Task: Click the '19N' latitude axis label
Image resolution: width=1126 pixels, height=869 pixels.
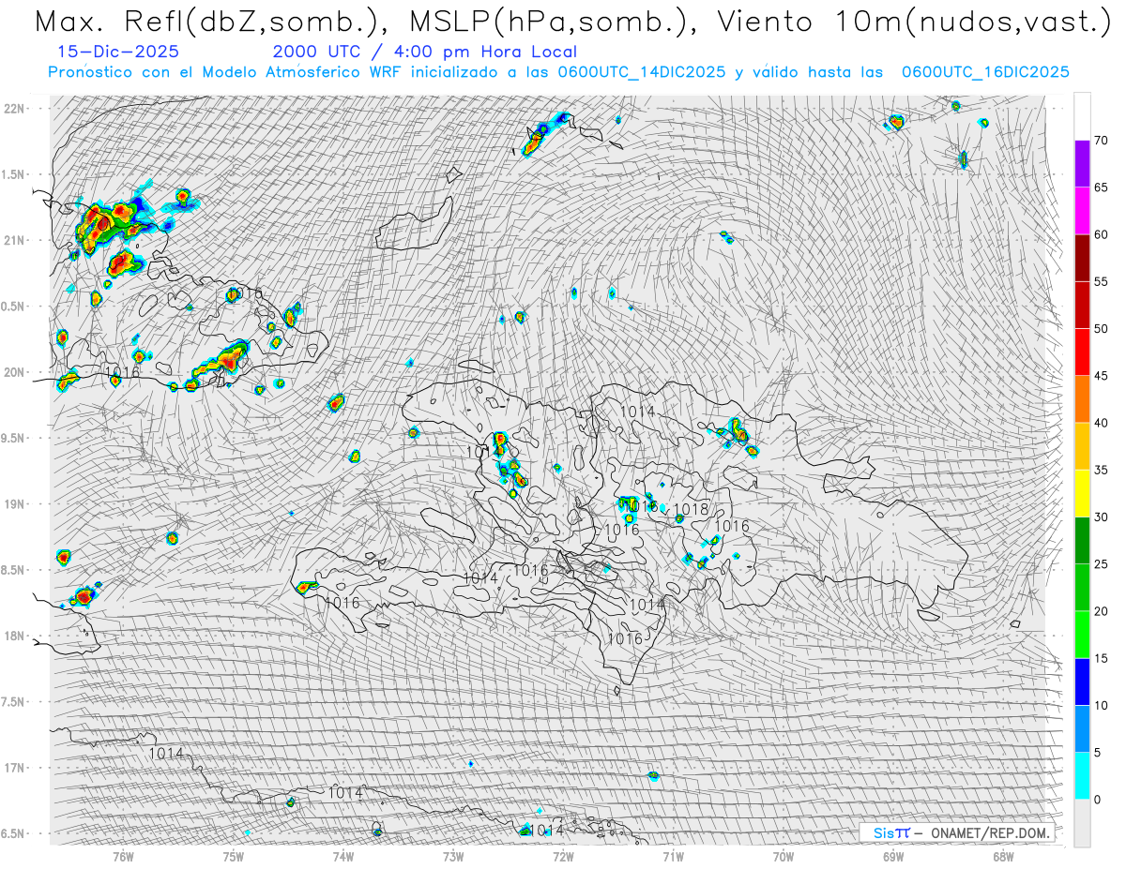Action: [x=14, y=503]
